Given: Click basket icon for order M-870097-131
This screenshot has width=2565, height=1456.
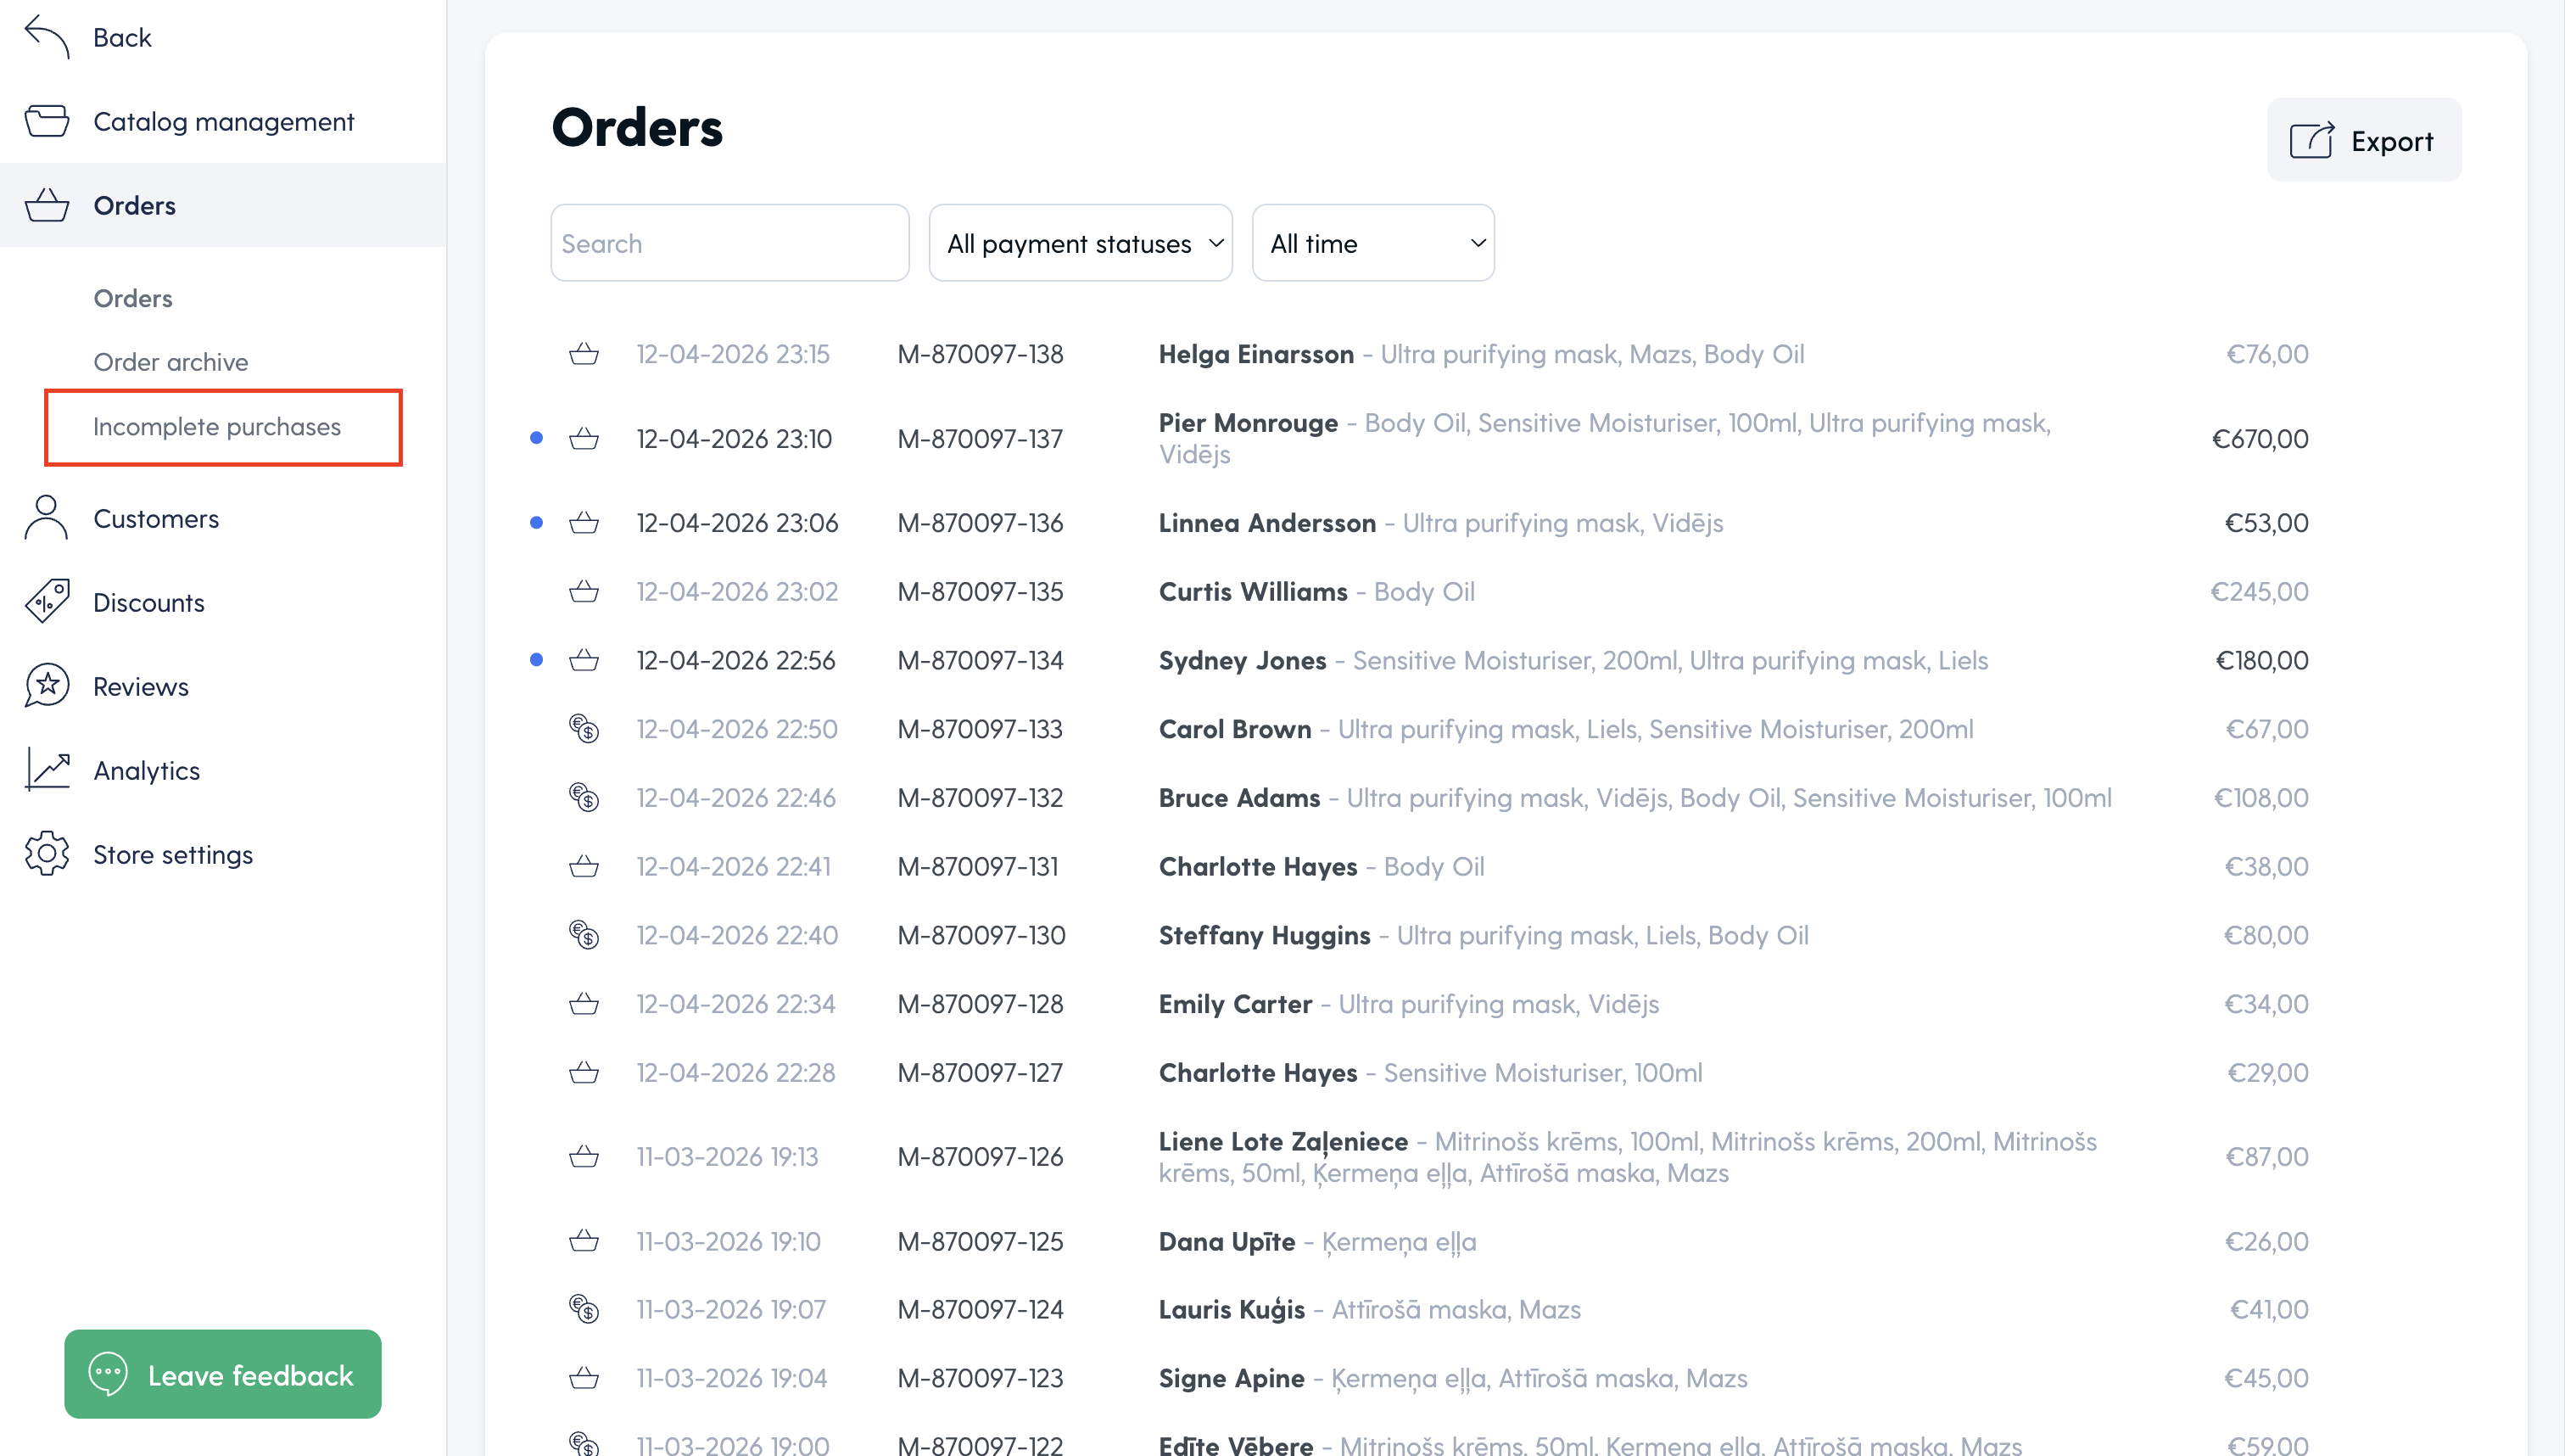Looking at the screenshot, I should [584, 866].
